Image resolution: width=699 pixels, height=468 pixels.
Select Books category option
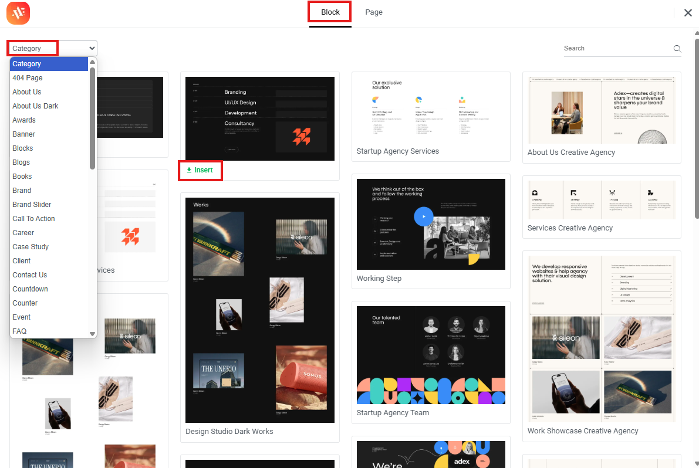pyautogui.click(x=49, y=177)
